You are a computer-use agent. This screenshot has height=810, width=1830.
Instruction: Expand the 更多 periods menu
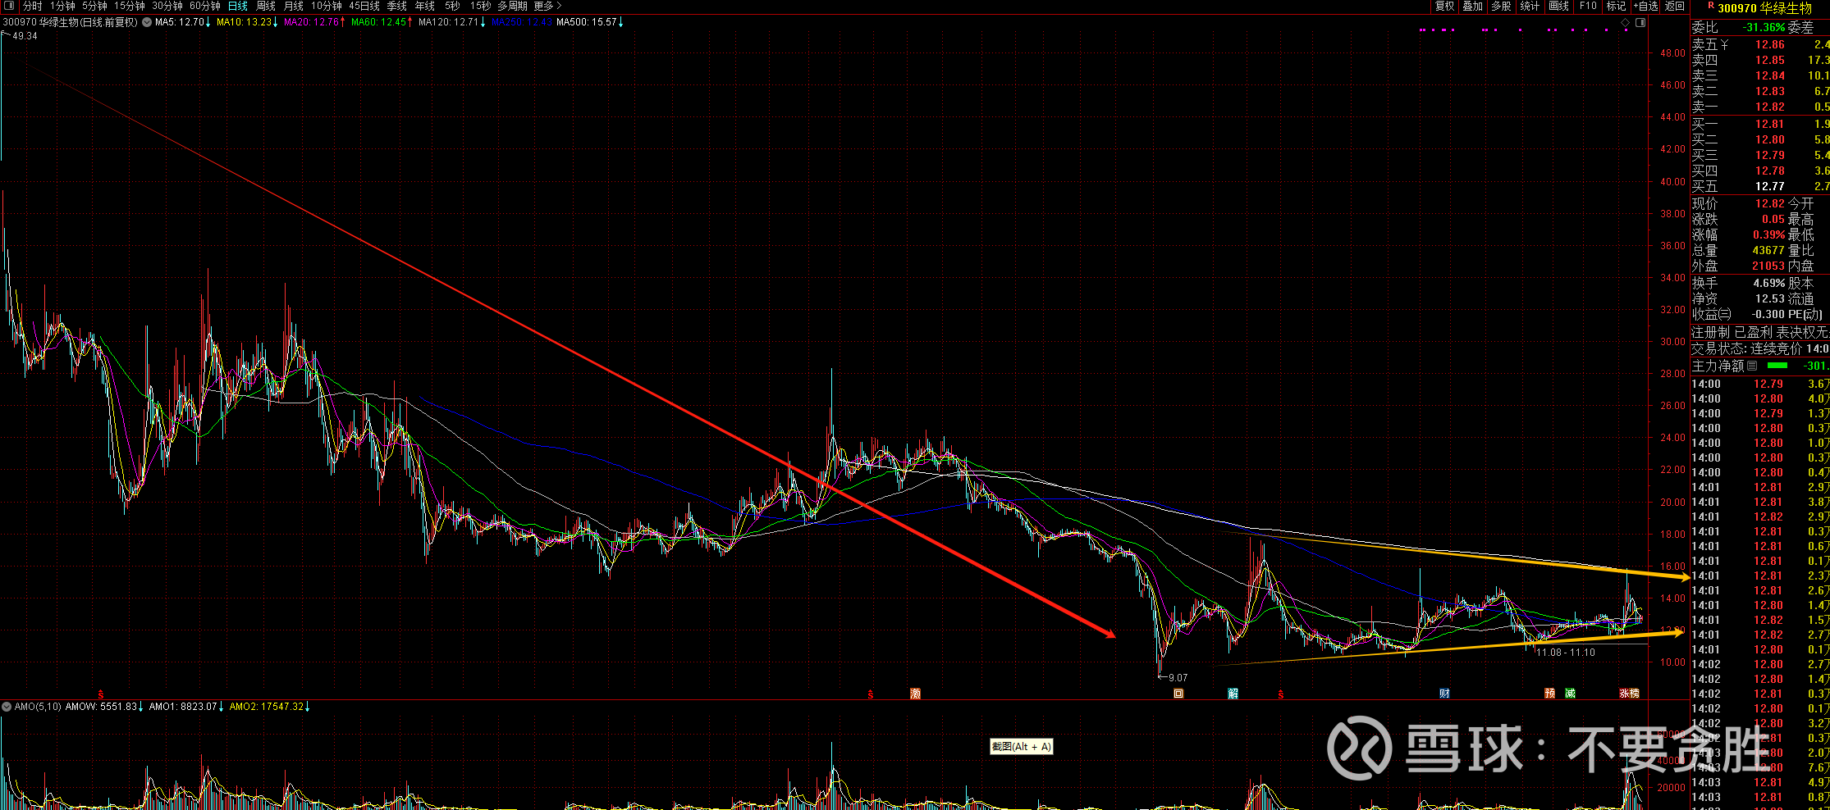pyautogui.click(x=547, y=7)
